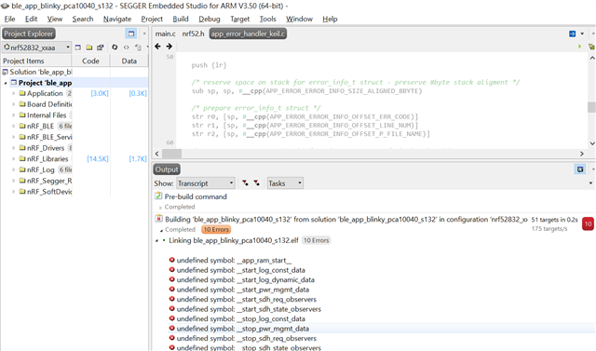The height and width of the screenshot is (351, 596).
Task: Click the Application code size [3.0K]
Action: point(100,93)
